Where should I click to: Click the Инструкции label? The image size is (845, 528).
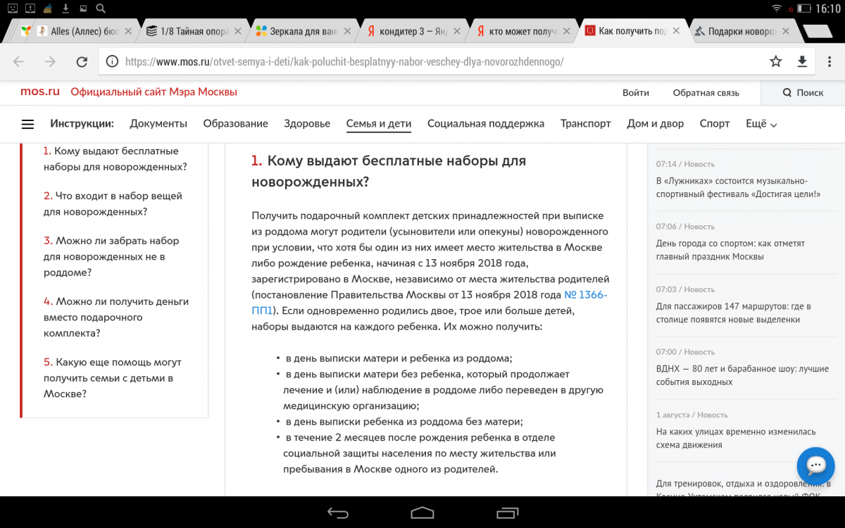[x=82, y=124]
